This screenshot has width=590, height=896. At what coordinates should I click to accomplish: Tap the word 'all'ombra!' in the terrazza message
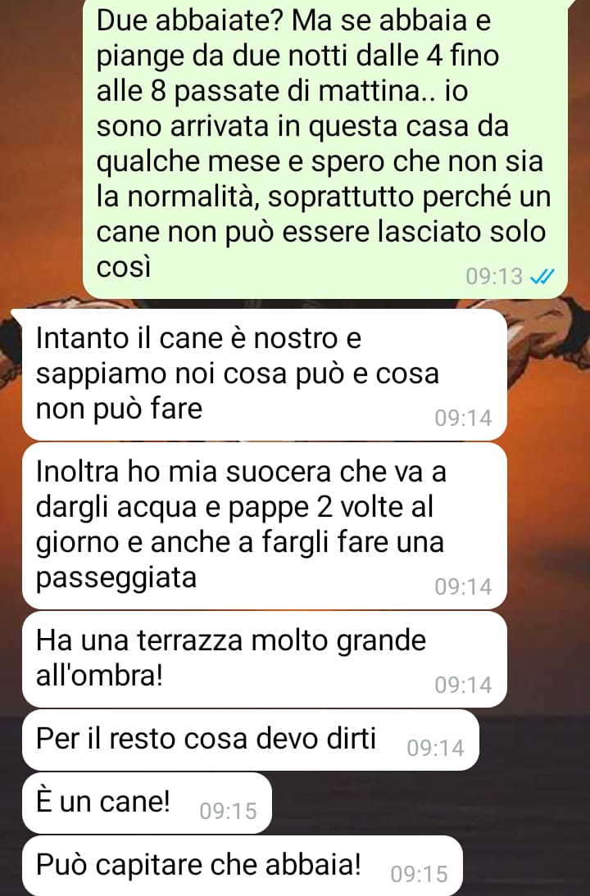[99, 676]
